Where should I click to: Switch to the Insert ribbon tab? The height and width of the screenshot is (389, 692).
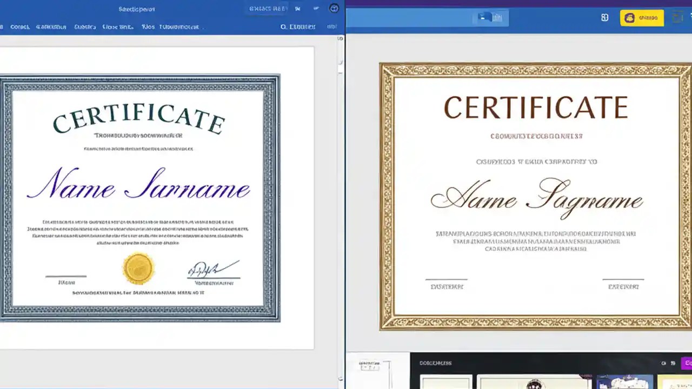point(51,26)
